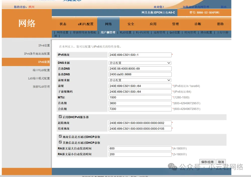Click into the 起始地址 input field

point(140,123)
